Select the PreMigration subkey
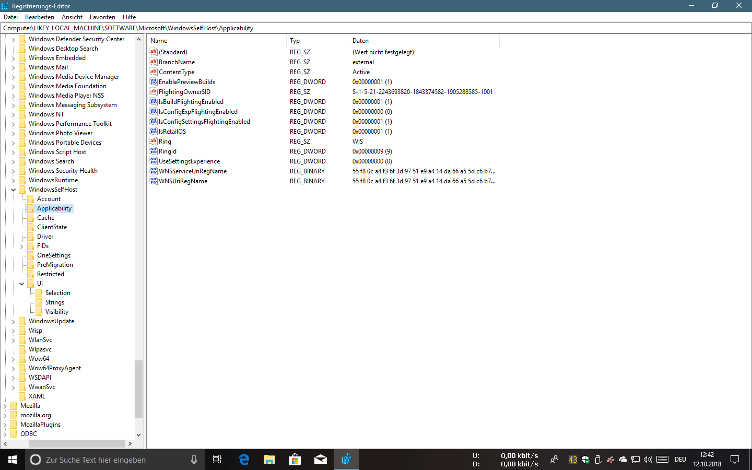The image size is (752, 470). click(x=55, y=265)
